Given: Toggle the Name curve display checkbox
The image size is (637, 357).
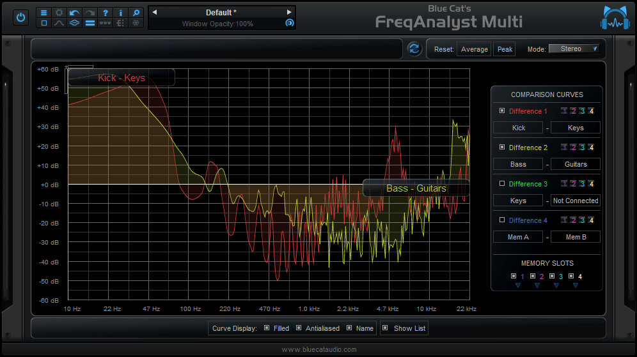Looking at the screenshot, I should [x=349, y=328].
